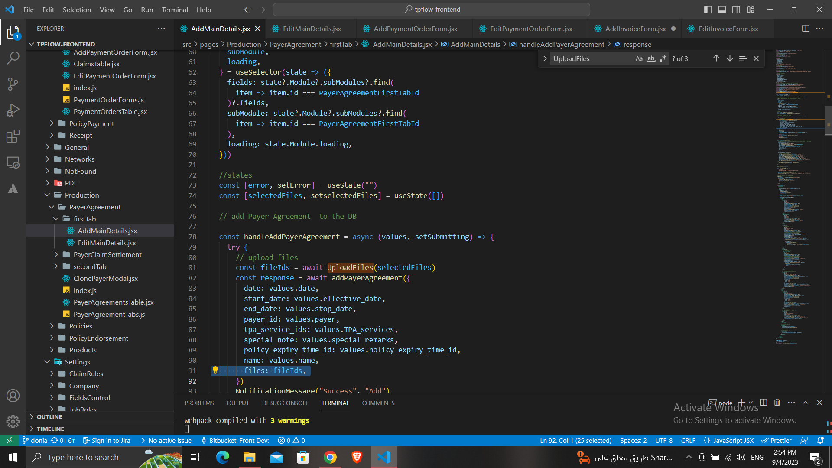Click the lightbulb code action icon
The width and height of the screenshot is (832, 468).
215,370
